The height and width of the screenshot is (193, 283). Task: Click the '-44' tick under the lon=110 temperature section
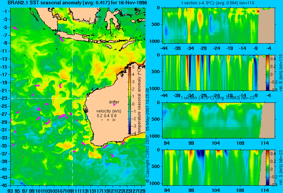coord(164,48)
